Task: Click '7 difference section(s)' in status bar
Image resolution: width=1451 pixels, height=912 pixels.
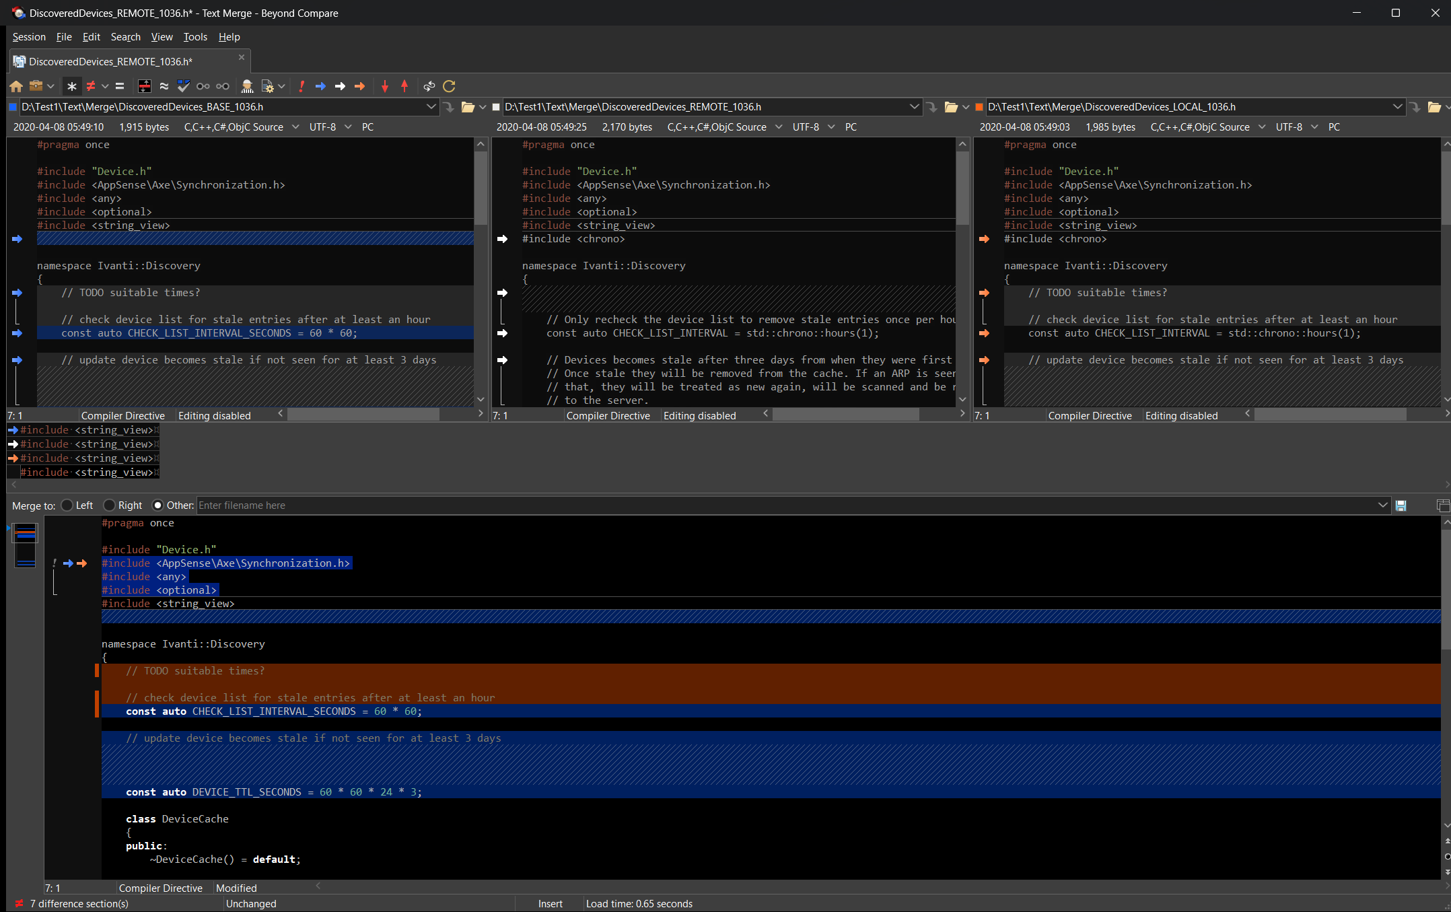Action: pyautogui.click(x=79, y=904)
